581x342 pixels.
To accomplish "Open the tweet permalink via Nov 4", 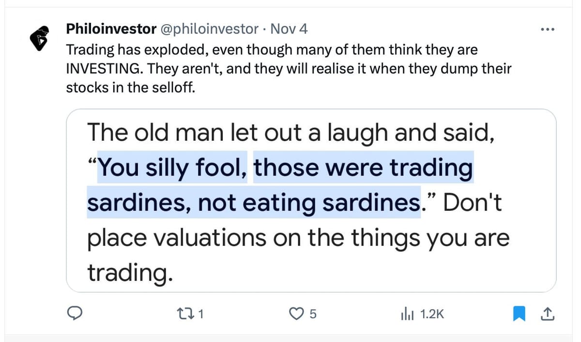I will click(289, 29).
